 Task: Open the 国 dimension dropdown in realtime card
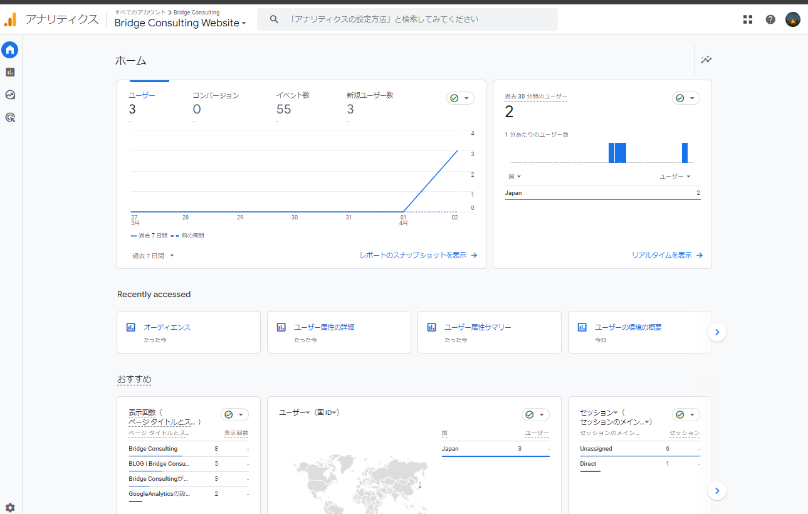515,177
